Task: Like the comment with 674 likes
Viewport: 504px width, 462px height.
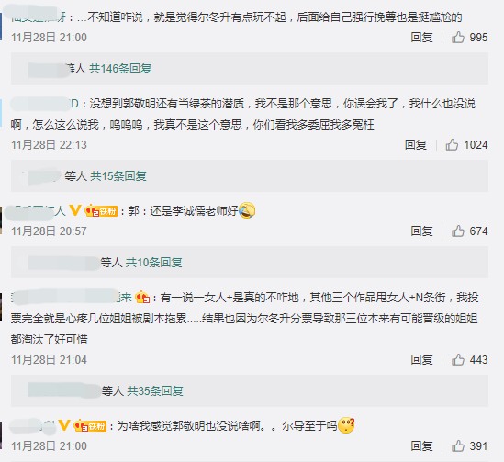Action: [458, 231]
